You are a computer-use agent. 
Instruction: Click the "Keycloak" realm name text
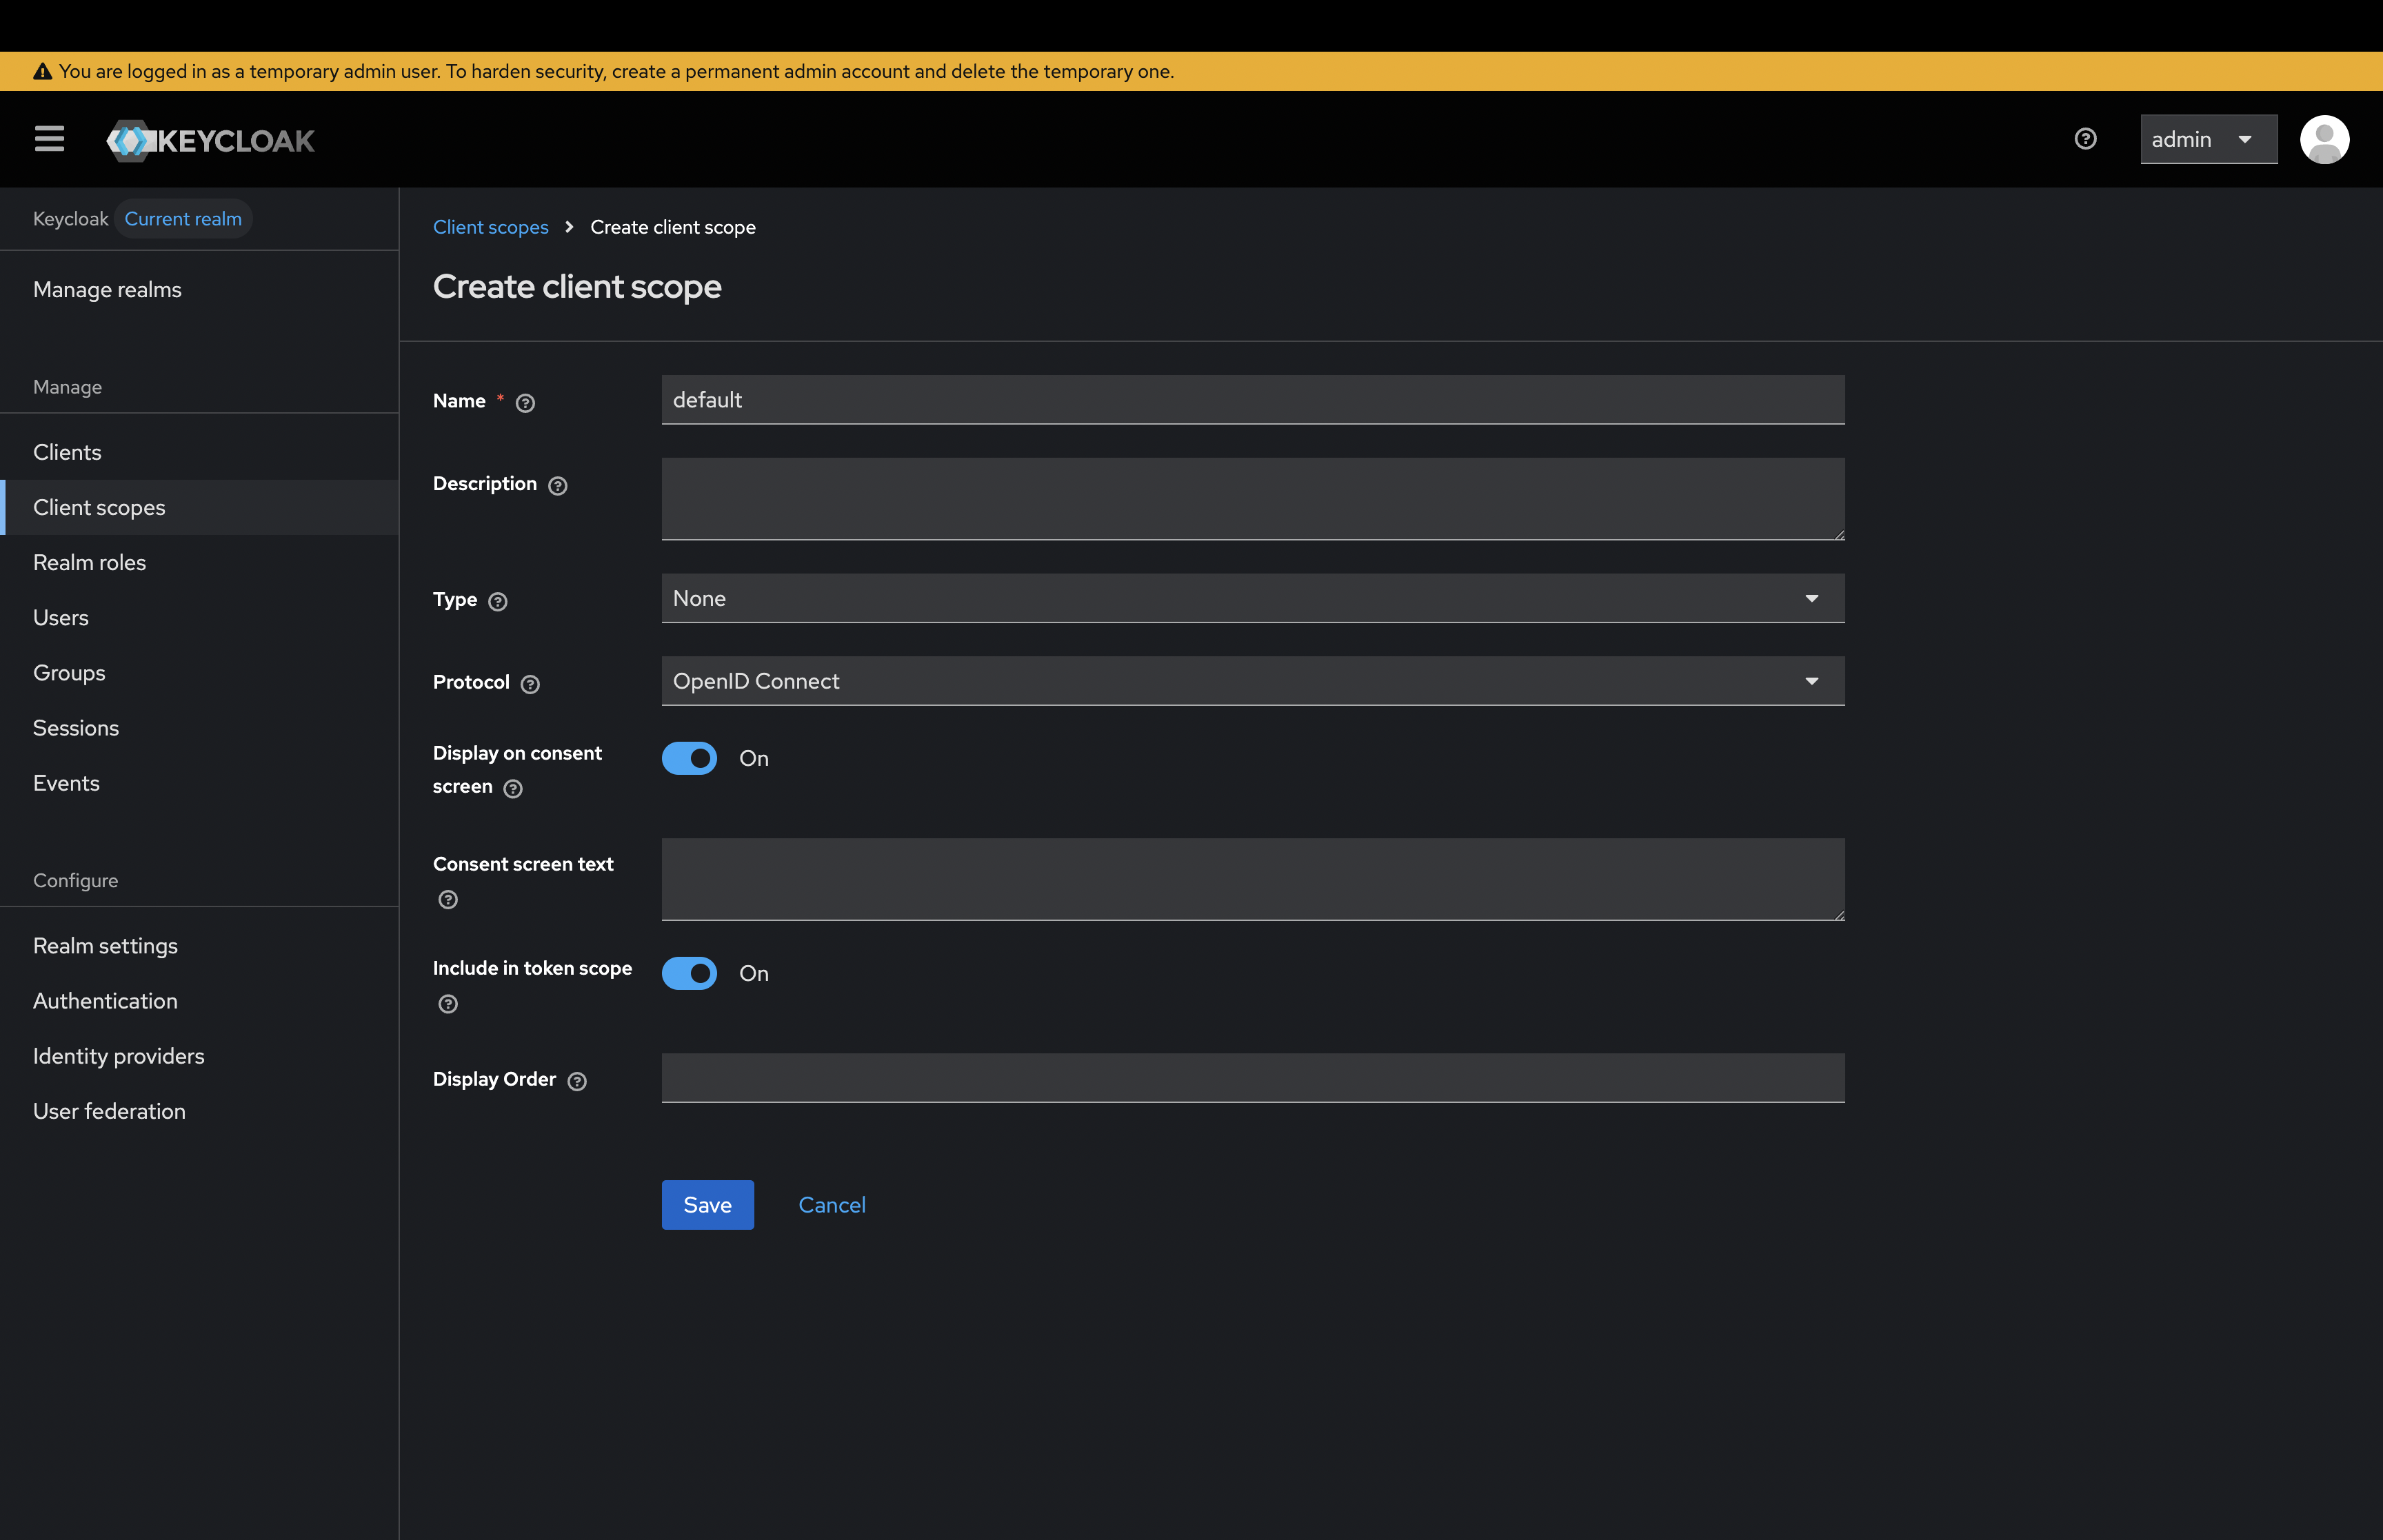pyautogui.click(x=70, y=219)
